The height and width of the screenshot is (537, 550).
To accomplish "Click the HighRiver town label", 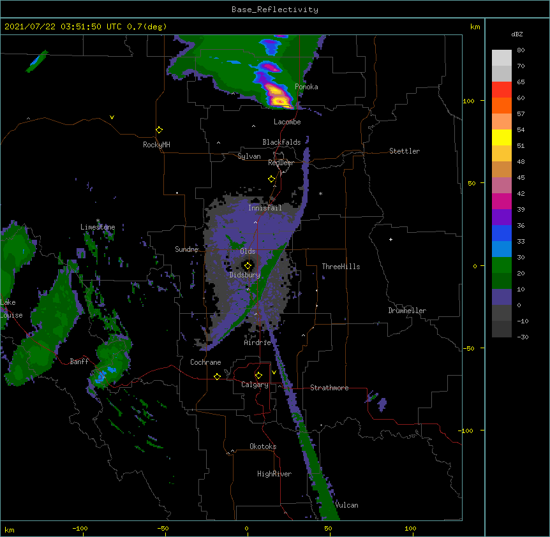I will click(274, 474).
